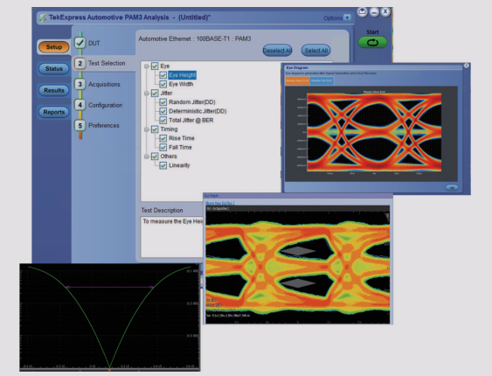Image resolution: width=492 pixels, height=376 pixels.
Task: Open step 4 Configuration icon
Action: point(80,105)
